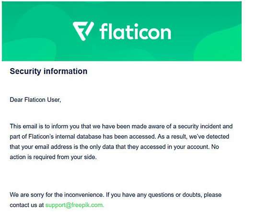Click the line starting "This email is to inform"
Viewport: 254px width, 212px height.
121,127
